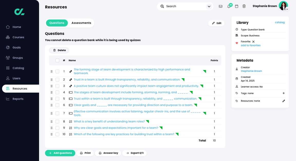296x161 pixels.
Task: Select the checkbox for question 1
Action: coord(57,71)
